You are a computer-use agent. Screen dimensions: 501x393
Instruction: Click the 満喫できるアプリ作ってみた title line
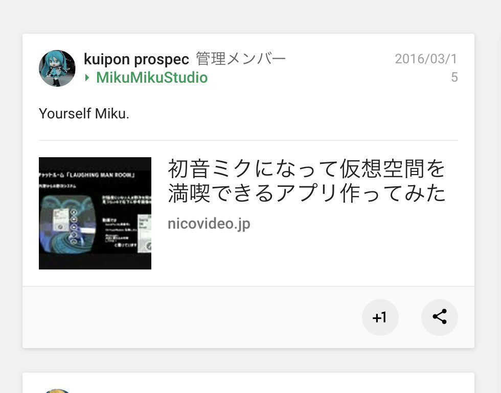click(306, 193)
